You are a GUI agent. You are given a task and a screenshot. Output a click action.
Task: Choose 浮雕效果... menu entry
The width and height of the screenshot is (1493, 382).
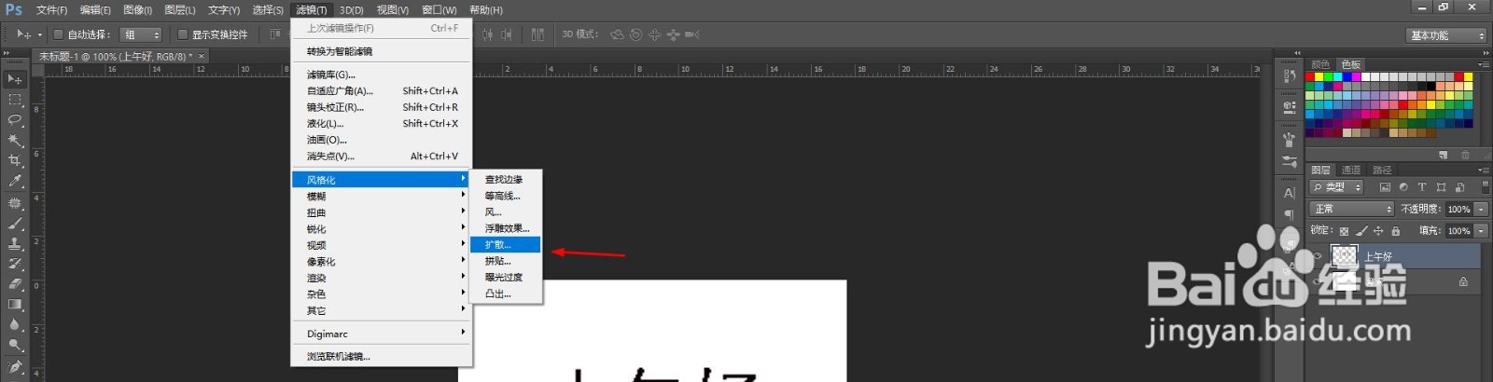(506, 228)
